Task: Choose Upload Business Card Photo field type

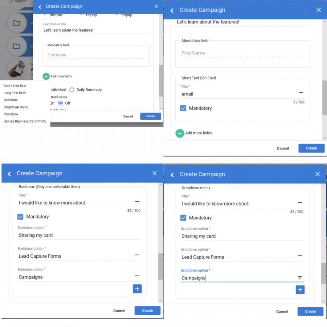Action: 25,121
